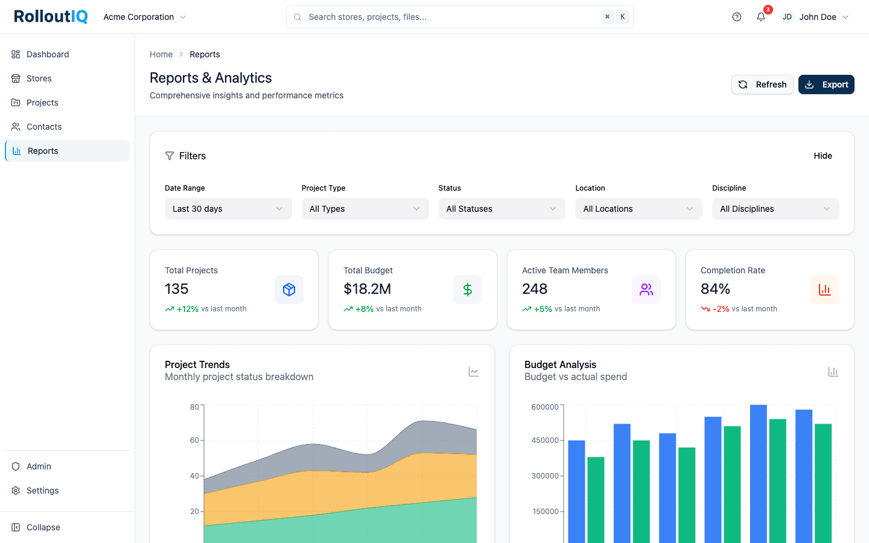Open Contacts using the people icon
The width and height of the screenshot is (869, 543).
coord(15,127)
